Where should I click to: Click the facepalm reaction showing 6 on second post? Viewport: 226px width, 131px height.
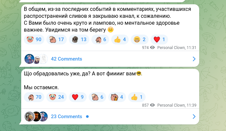click(x=97, y=97)
